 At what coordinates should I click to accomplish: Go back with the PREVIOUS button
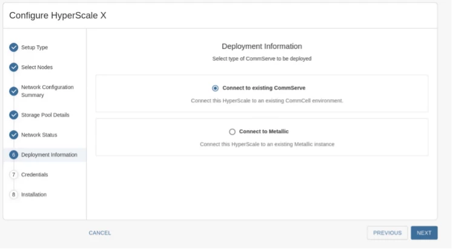[387, 233]
